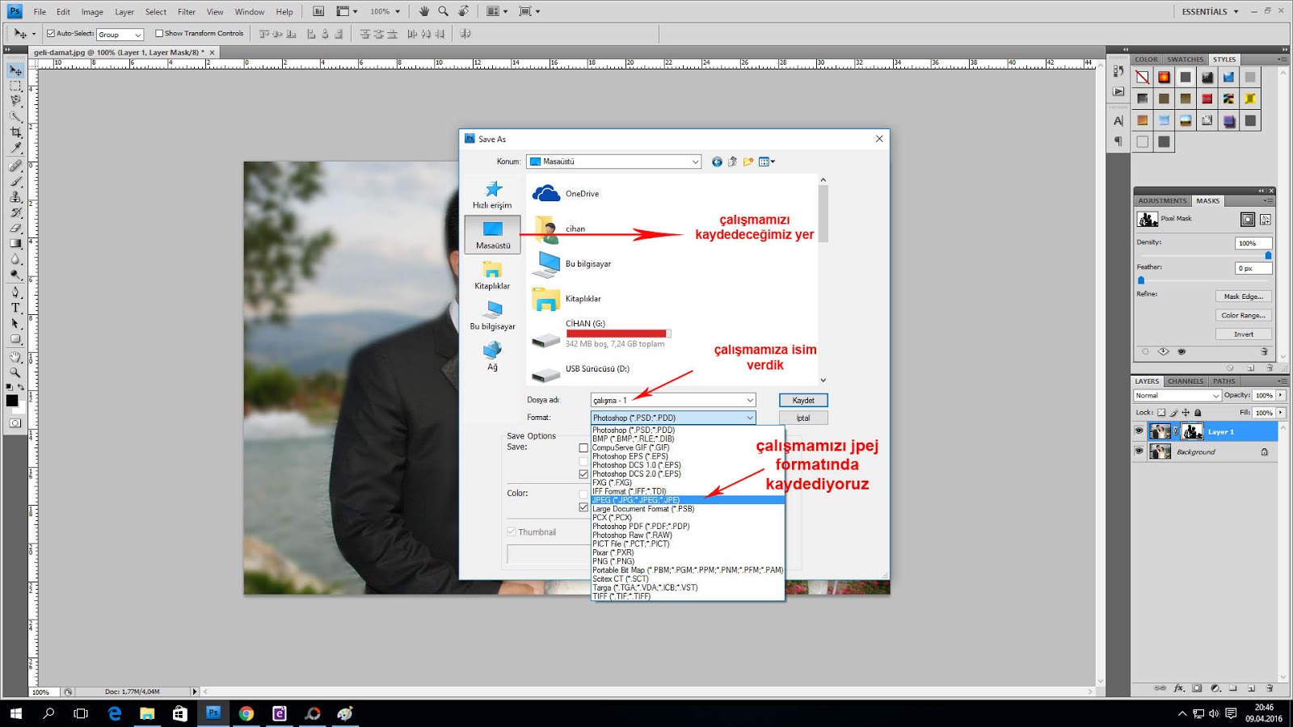The width and height of the screenshot is (1293, 727).
Task: Create new adjustment layer icon
Action: click(1215, 688)
